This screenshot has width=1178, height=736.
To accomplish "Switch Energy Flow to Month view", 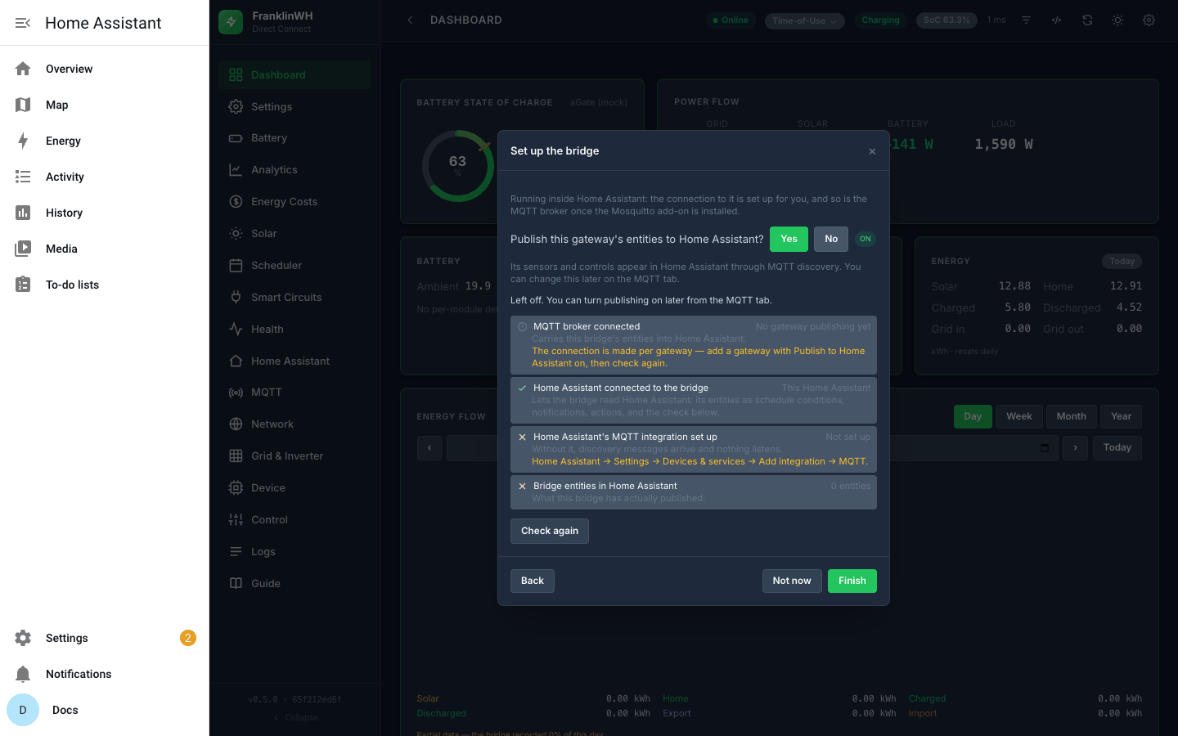I will [1072, 416].
